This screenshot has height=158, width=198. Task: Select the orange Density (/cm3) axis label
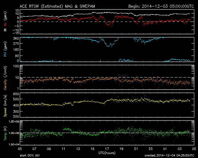point(5,77)
